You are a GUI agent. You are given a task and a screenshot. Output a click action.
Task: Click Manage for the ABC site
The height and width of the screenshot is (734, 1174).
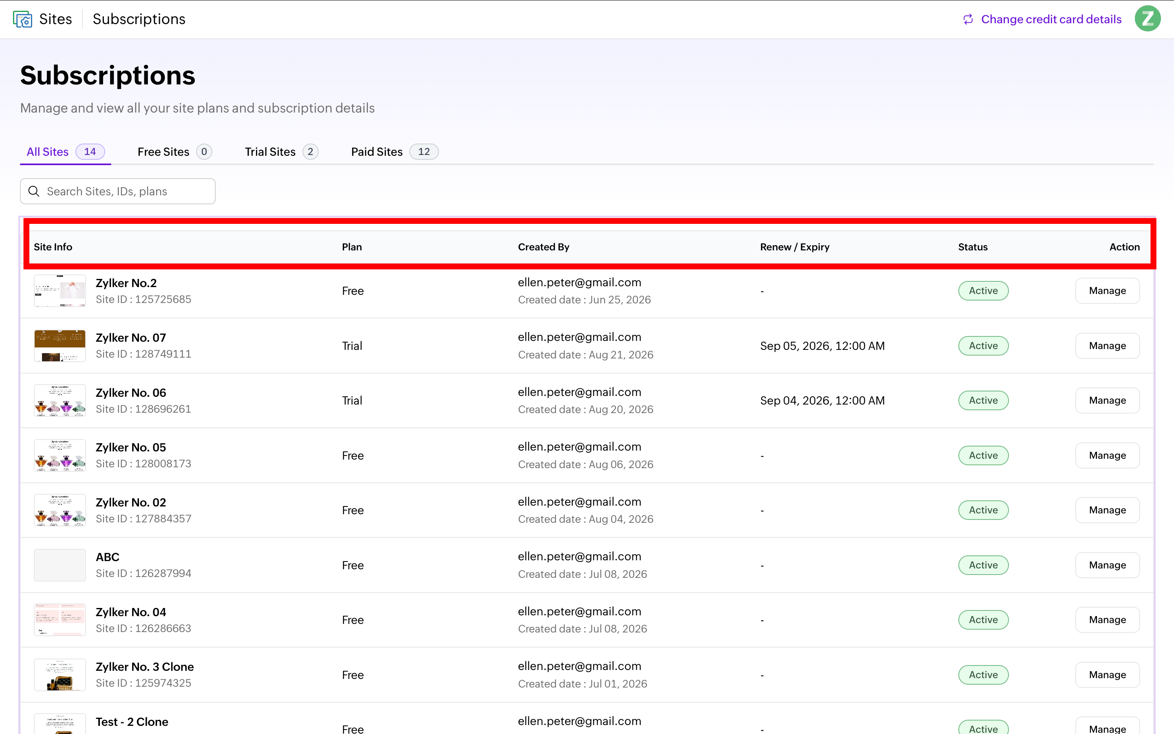click(x=1107, y=565)
